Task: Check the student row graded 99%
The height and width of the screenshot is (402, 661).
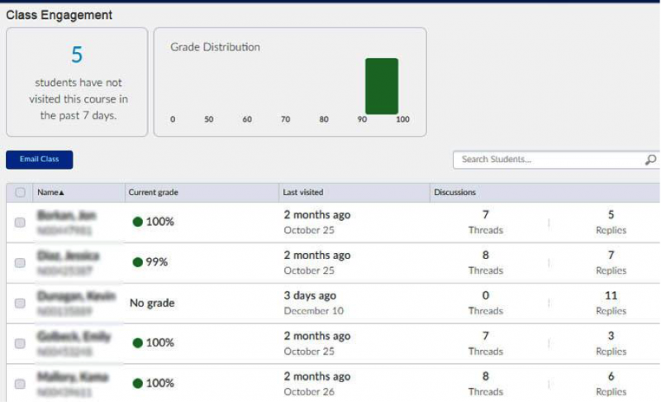Action: 20,263
